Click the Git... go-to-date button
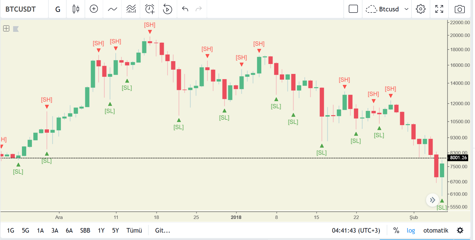Screen dimensions: 475x240 (163, 230)
